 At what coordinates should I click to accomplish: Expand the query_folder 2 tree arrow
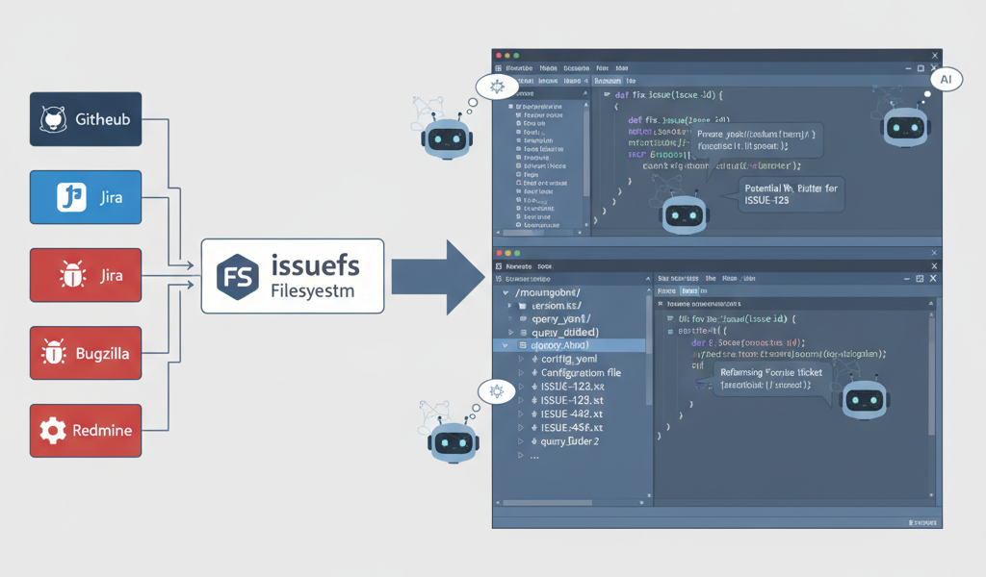coord(522,441)
